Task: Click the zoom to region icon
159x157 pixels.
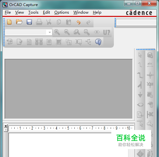Action: pyautogui.click(x=77, y=32)
